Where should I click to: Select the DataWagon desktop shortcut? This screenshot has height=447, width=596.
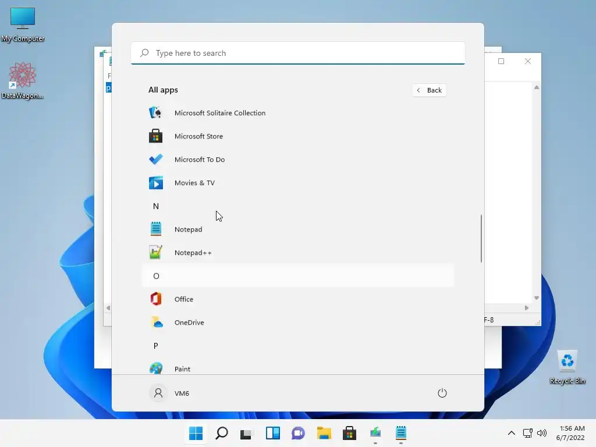[x=23, y=81]
